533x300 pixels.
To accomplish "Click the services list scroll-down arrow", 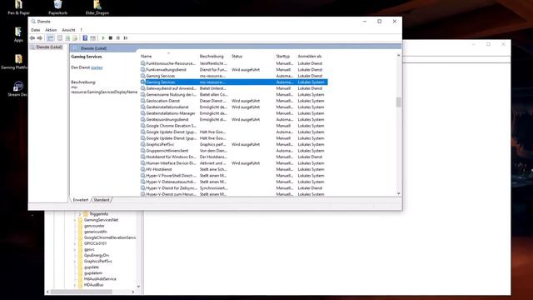I will [398, 193].
